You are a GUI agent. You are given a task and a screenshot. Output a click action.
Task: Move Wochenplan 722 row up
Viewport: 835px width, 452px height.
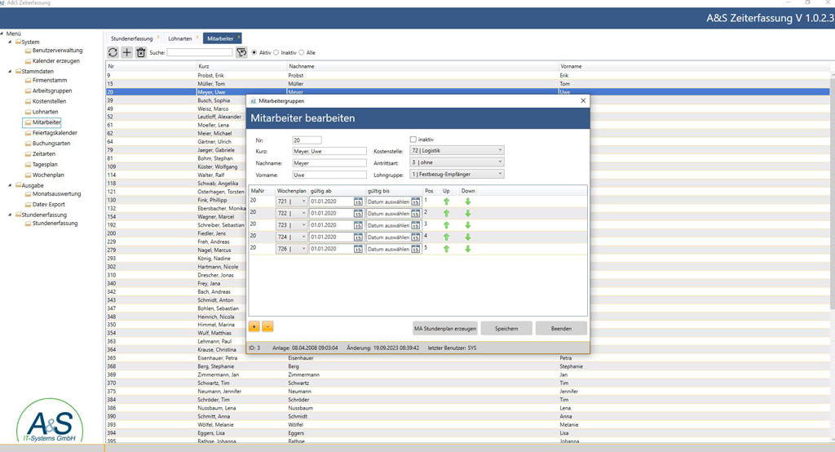point(446,213)
